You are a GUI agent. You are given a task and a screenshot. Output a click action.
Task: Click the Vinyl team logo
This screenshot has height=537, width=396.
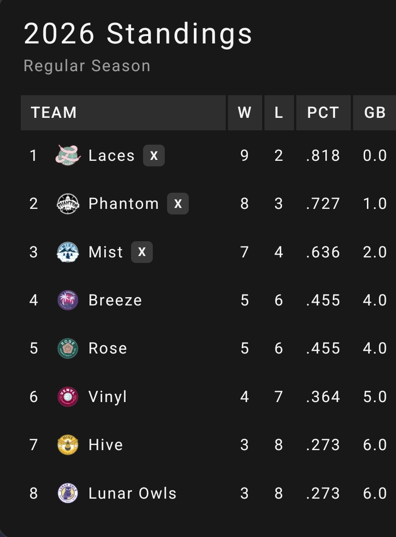(68, 397)
